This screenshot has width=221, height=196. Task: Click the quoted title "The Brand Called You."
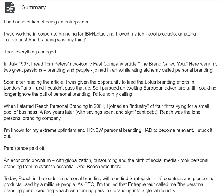pos(163,64)
